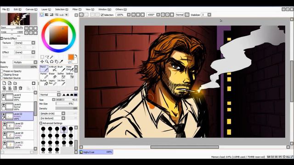The width and height of the screenshot is (294, 165).
Task: Toggle the Selection checkbox in toolbar
Action: [102, 15]
